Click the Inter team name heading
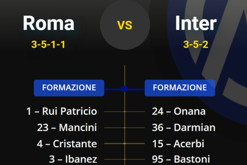Viewport: 247px width, 165px height. tap(196, 23)
